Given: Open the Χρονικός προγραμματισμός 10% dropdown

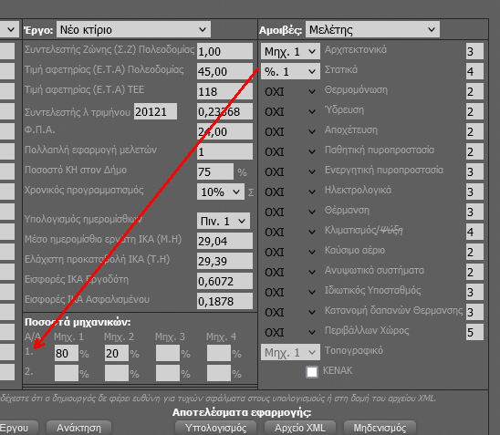Looking at the screenshot, I should pos(221,192).
